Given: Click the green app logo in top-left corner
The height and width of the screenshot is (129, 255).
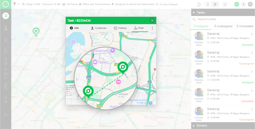Looking at the screenshot, I should point(6,4).
